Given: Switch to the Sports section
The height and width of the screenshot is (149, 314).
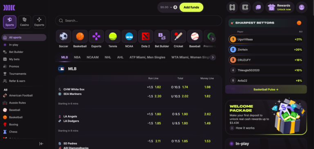Looking at the screenshot, I should [x=10, y=22].
